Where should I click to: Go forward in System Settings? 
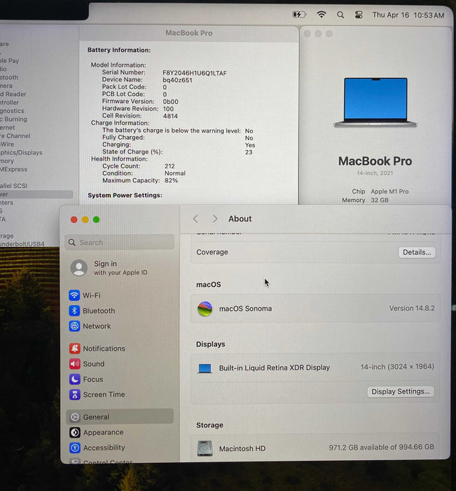click(x=215, y=219)
